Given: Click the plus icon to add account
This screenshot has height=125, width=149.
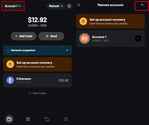Looking at the screenshot, I should click(142, 5).
